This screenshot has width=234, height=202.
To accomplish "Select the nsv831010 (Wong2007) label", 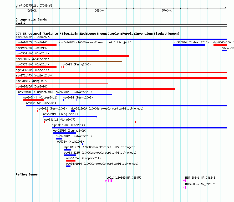I will (x=32, y=81).
